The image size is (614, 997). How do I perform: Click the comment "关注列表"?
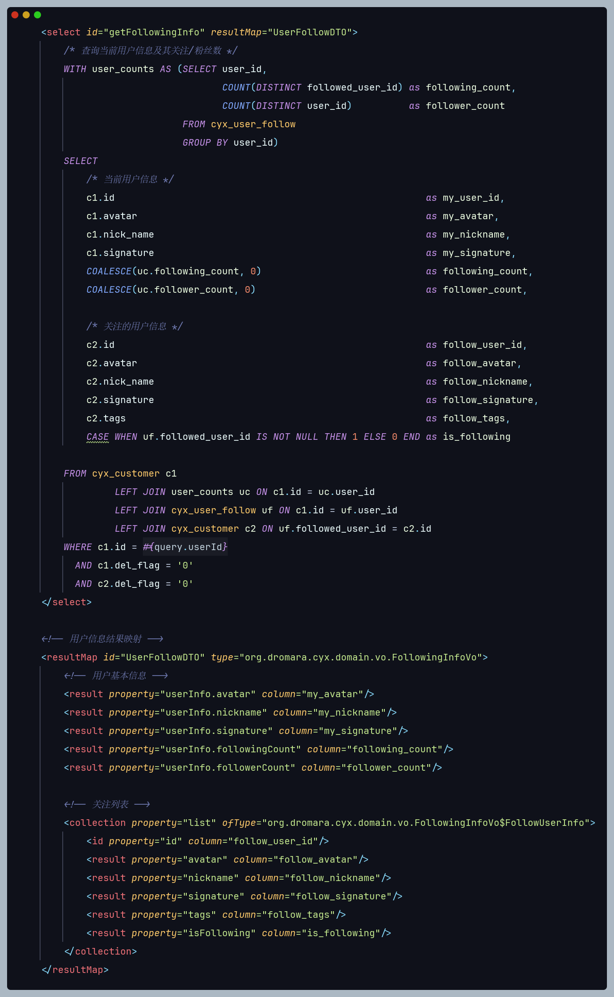point(110,804)
